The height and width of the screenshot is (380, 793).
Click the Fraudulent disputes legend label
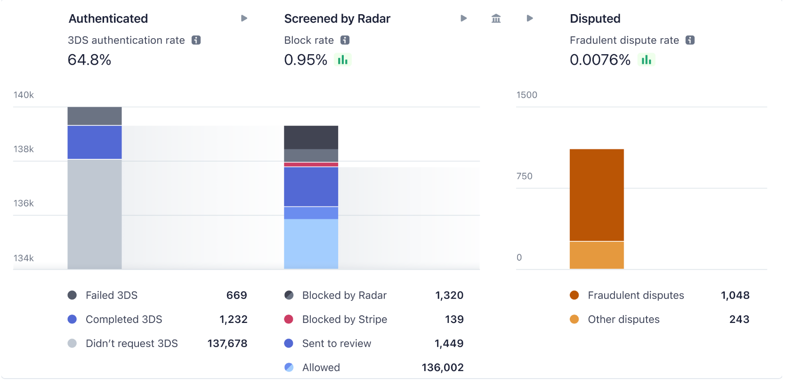(636, 296)
